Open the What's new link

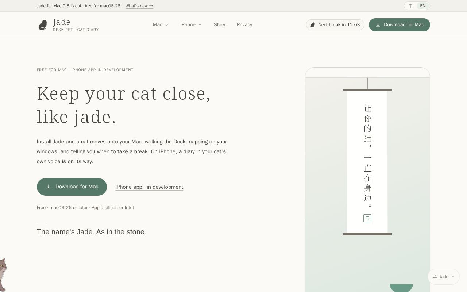coord(139,6)
